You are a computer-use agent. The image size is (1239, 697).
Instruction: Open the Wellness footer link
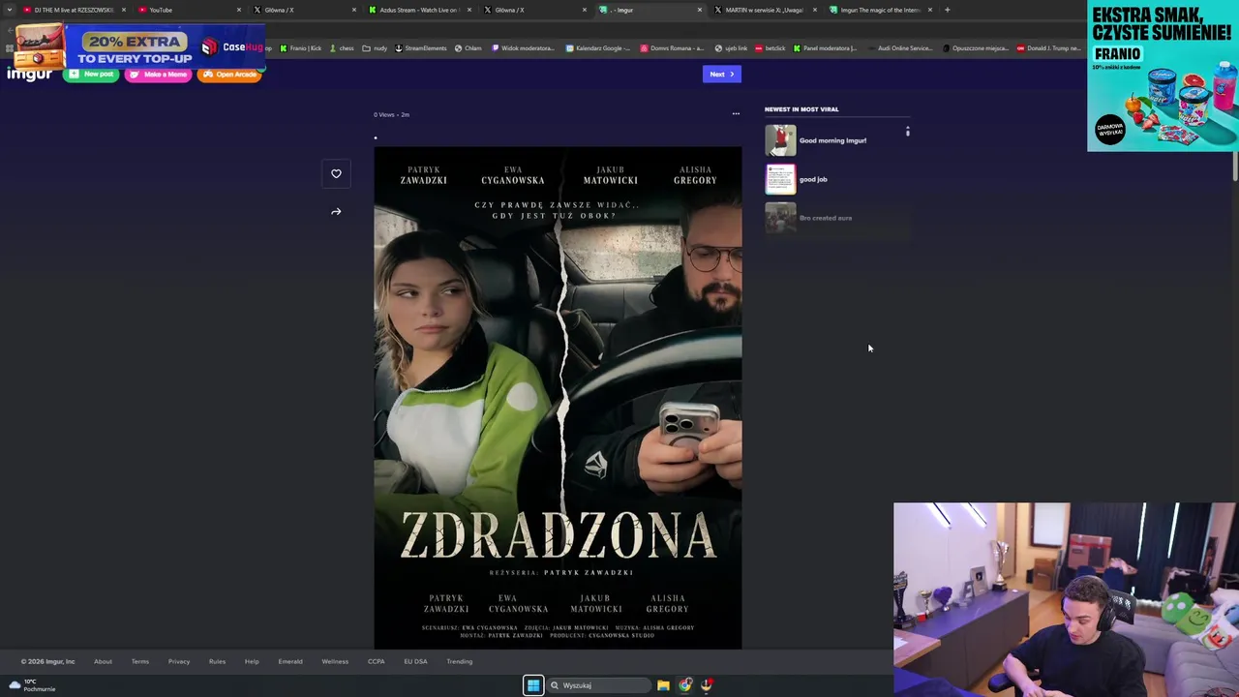(335, 661)
